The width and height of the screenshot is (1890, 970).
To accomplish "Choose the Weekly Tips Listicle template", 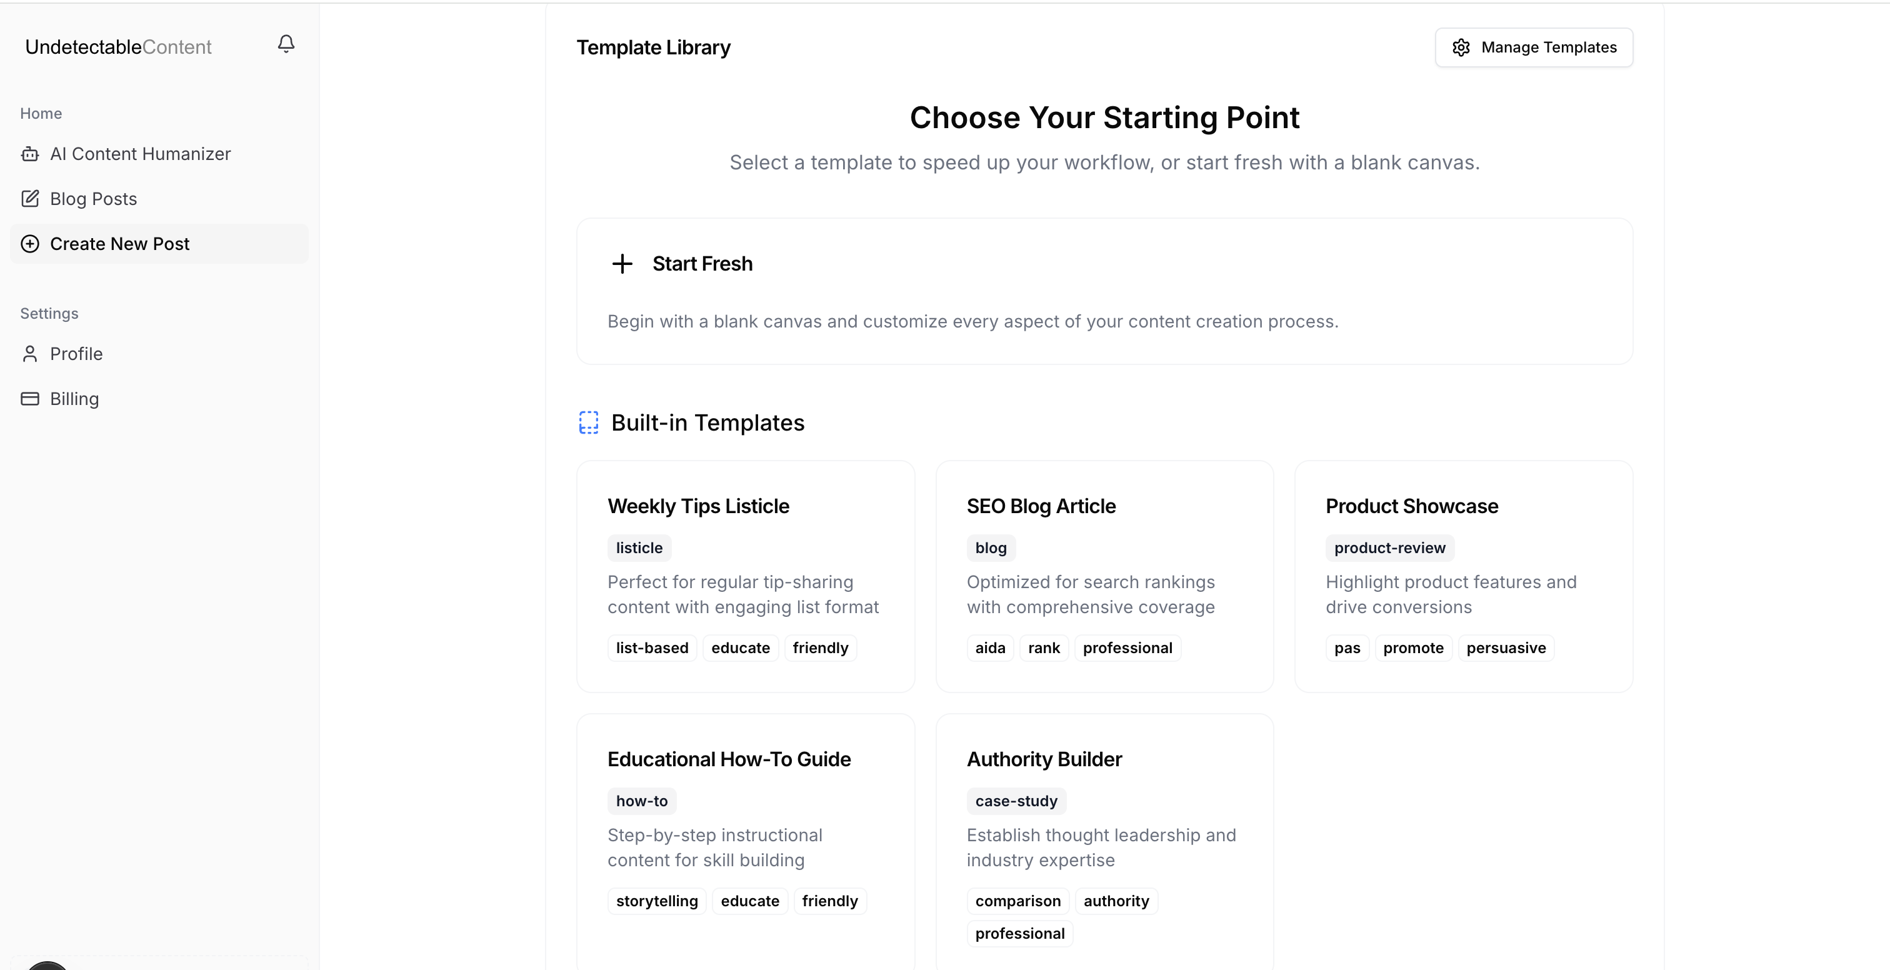I will point(746,576).
